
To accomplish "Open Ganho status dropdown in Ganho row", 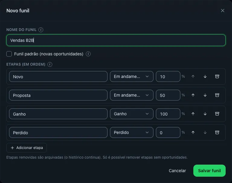I will [x=131, y=114].
